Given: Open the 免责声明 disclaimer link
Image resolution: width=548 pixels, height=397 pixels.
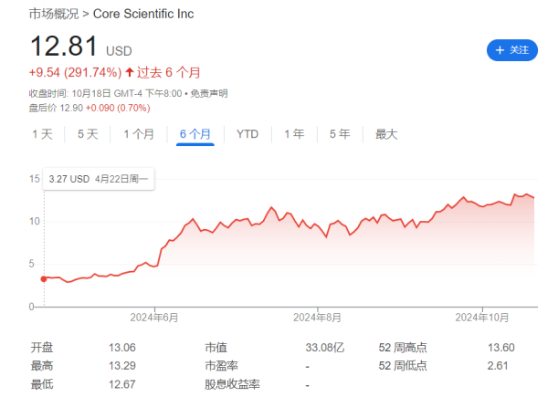Looking at the screenshot, I should (x=209, y=94).
